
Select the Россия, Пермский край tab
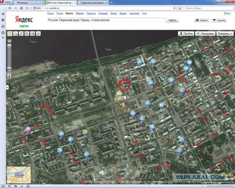tap(61, 3)
